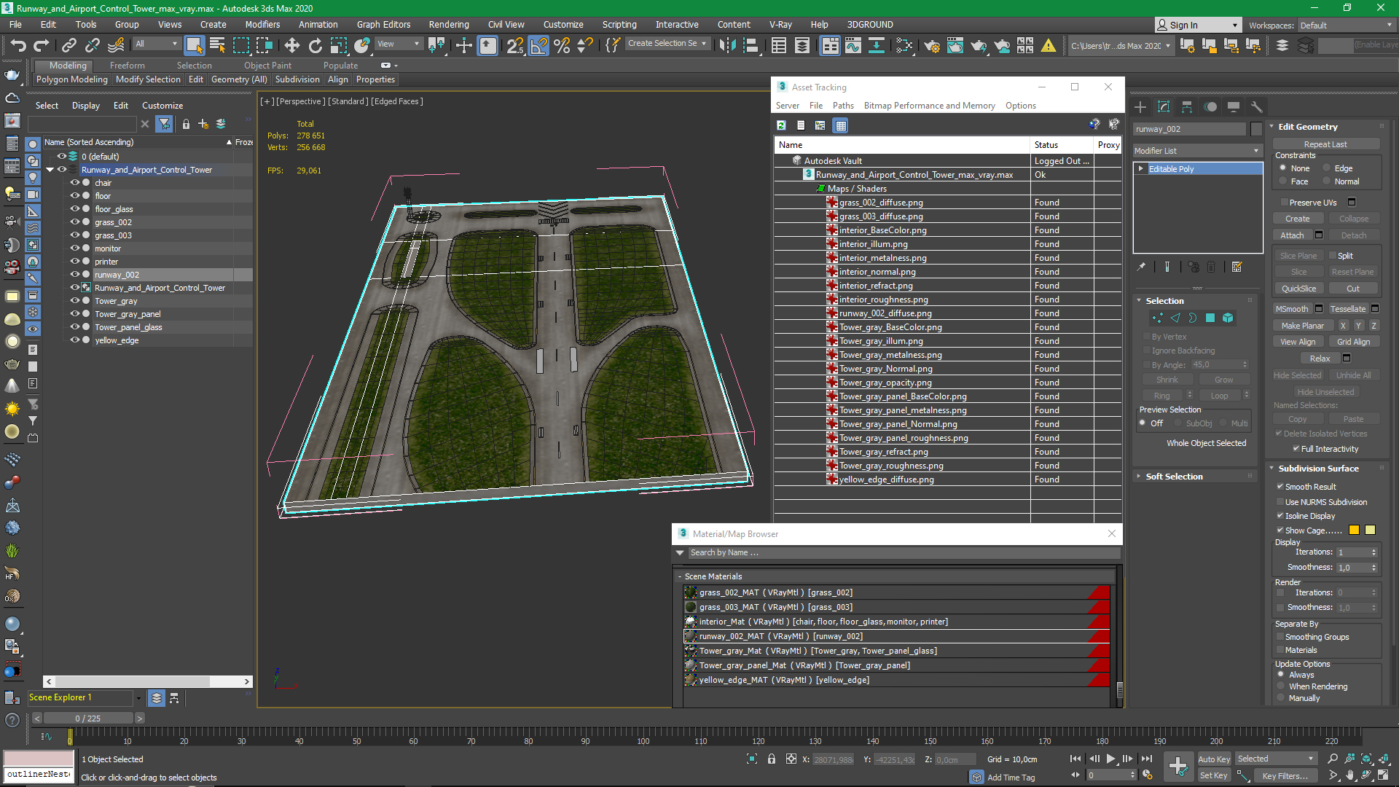
Task: Switch to the Freeform ribbon tab
Action: pos(127,66)
